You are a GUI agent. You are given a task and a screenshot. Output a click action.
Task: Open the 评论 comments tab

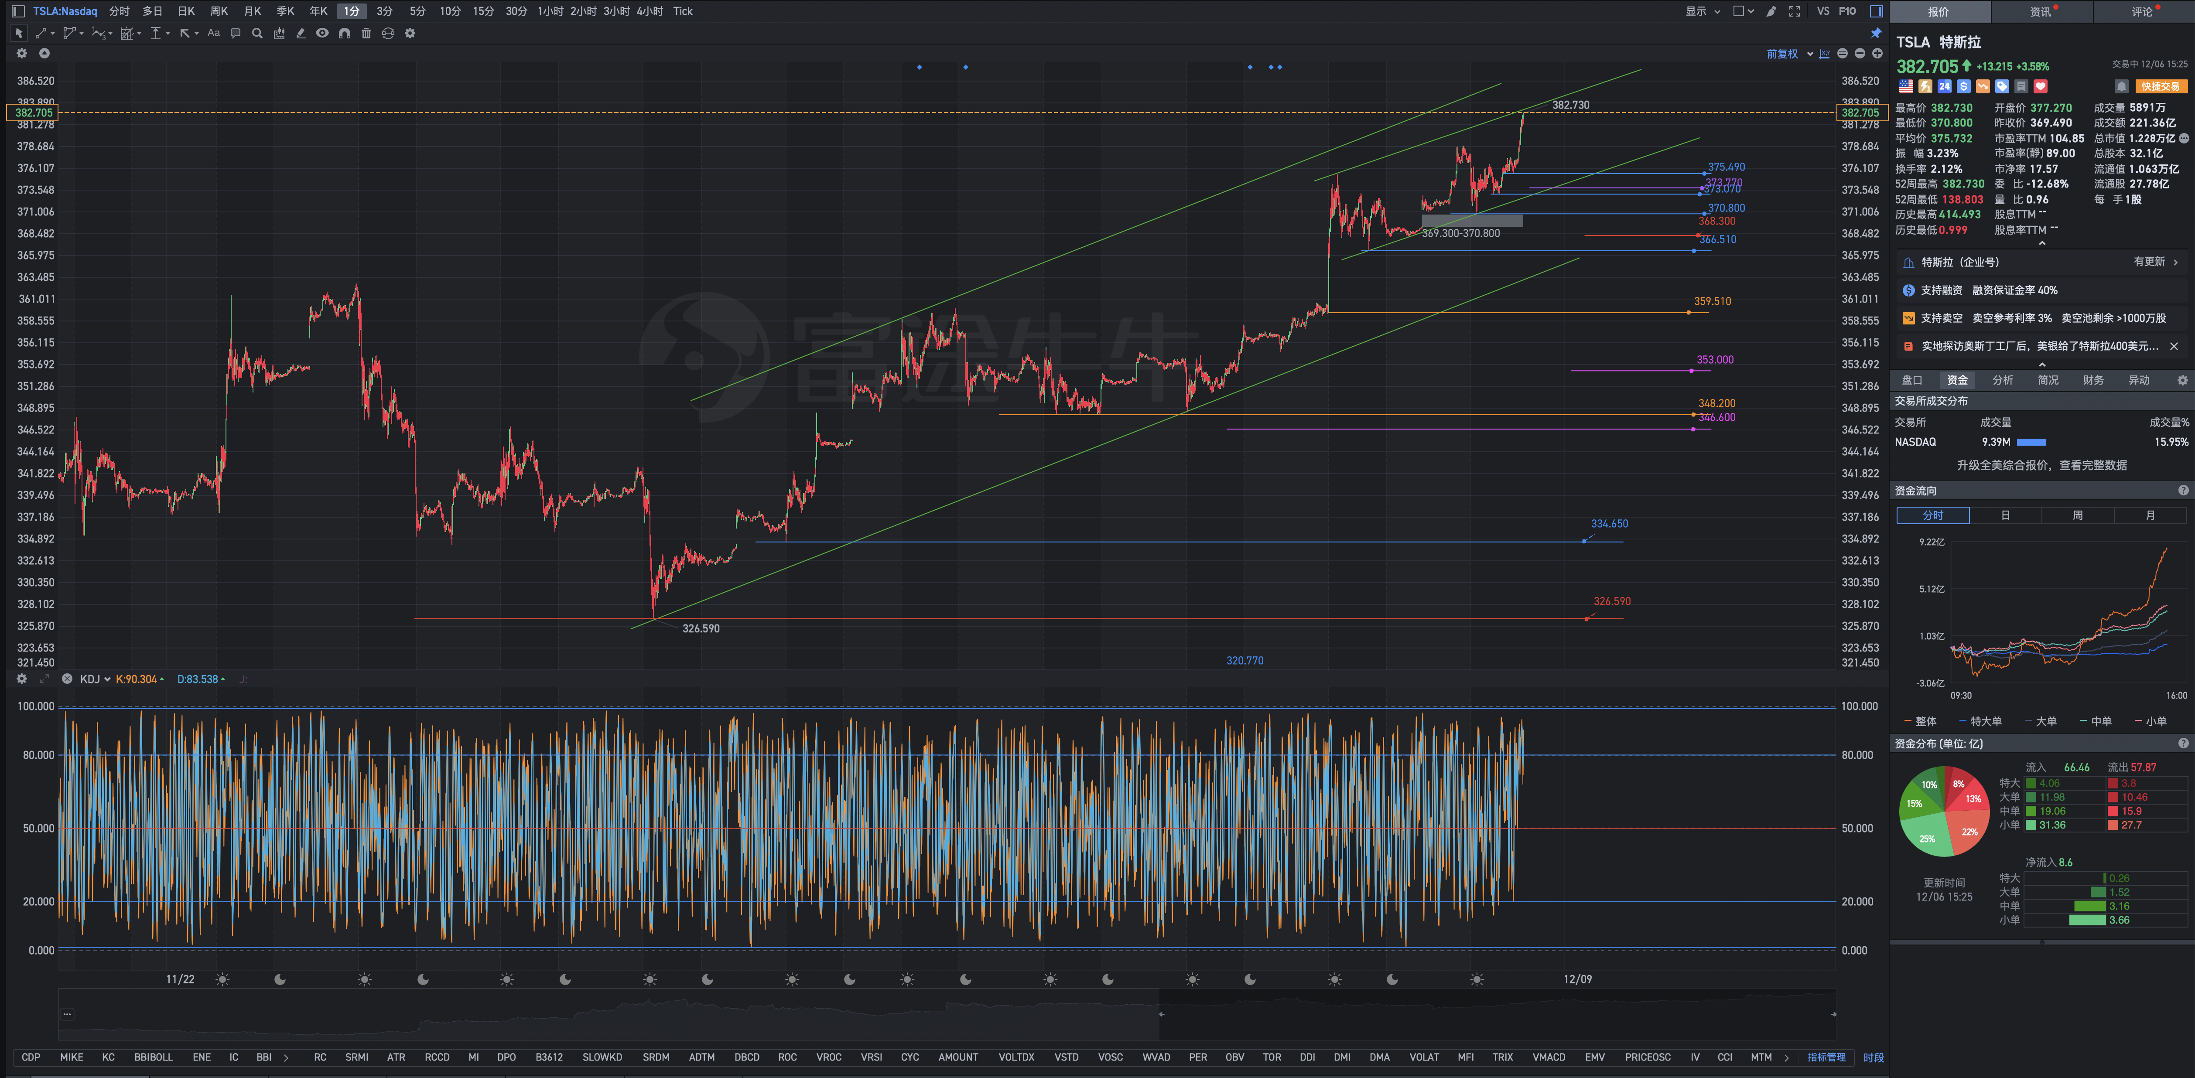[2143, 12]
